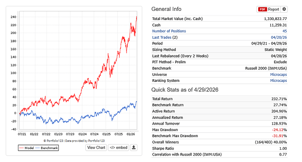
Task: Select the Annualized Return value 27.18%
Action: pyautogui.click(x=280, y=118)
